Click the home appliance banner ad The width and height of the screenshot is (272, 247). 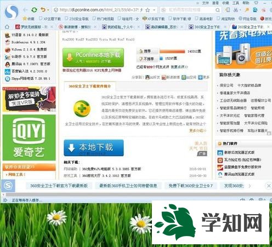point(243,50)
